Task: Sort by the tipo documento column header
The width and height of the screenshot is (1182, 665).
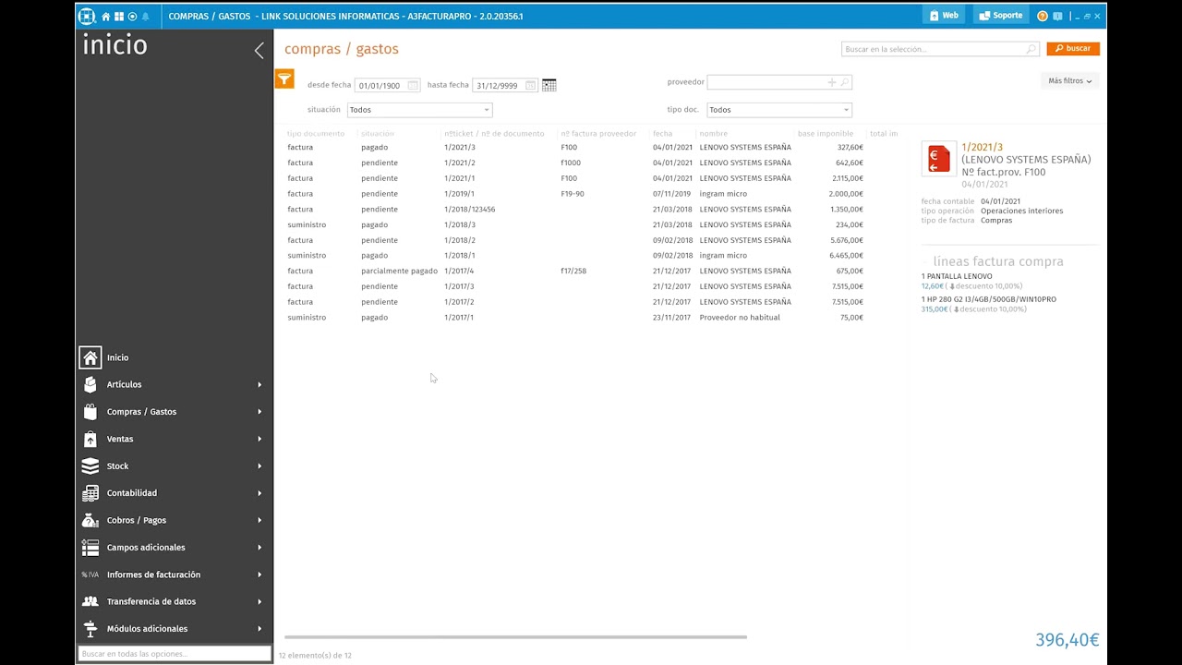Action: tap(316, 134)
